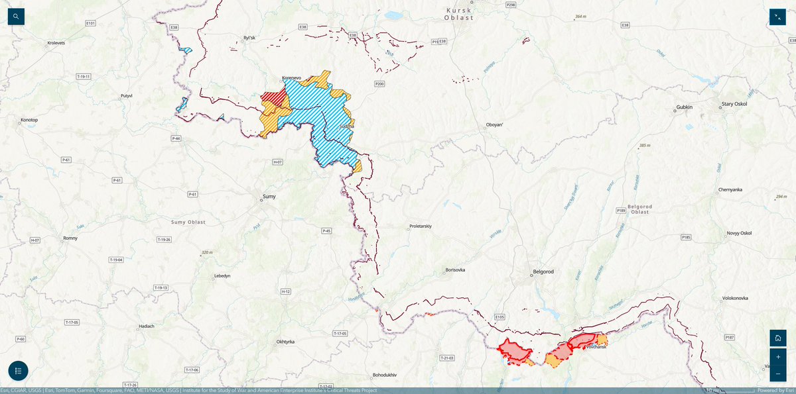Select the Bohodukhiv town label
The width and height of the screenshot is (796, 394).
[x=385, y=375]
